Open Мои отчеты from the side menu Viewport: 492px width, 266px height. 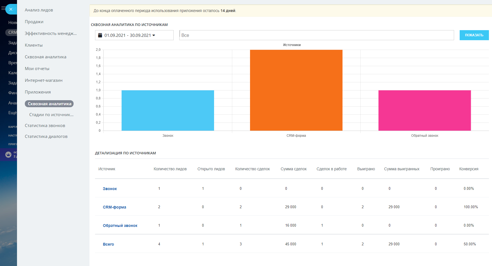tap(37, 69)
